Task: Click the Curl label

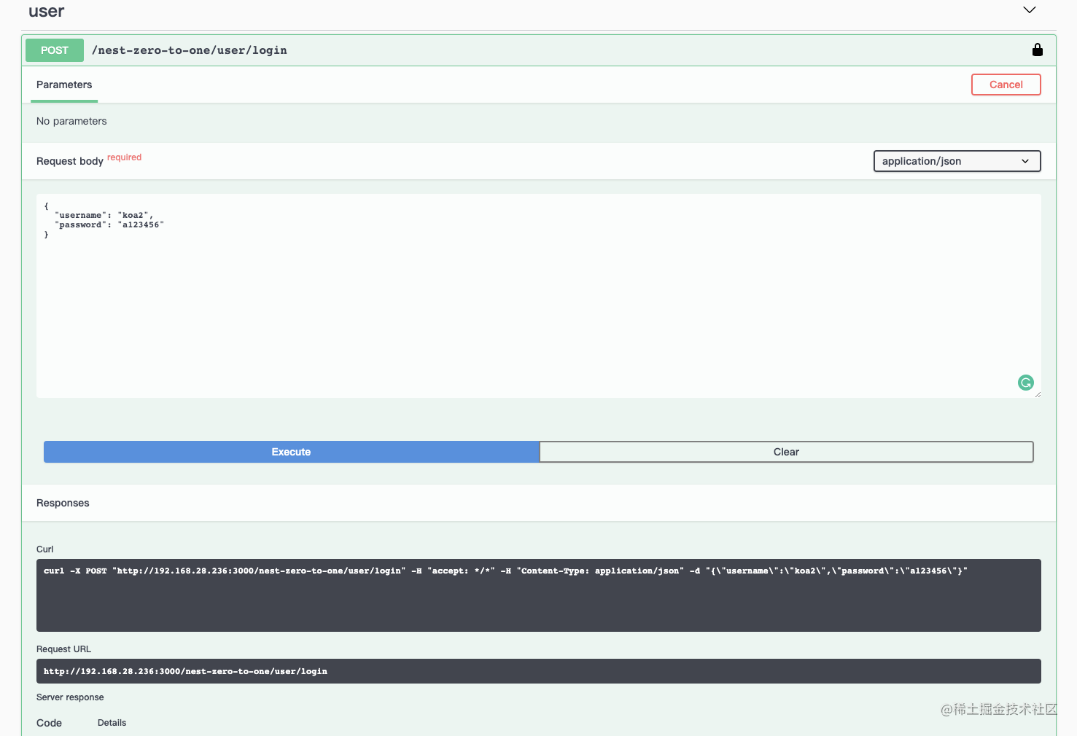Action: pyautogui.click(x=45, y=549)
